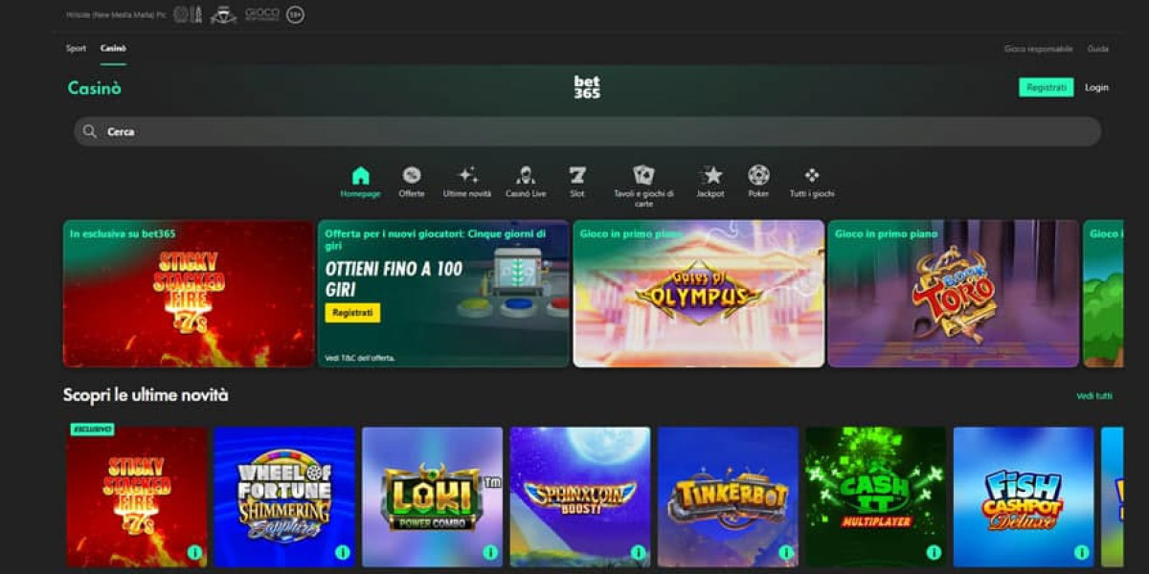The image size is (1149, 574).
Task: Open Ultime novità sparkle icon
Action: [x=467, y=176]
